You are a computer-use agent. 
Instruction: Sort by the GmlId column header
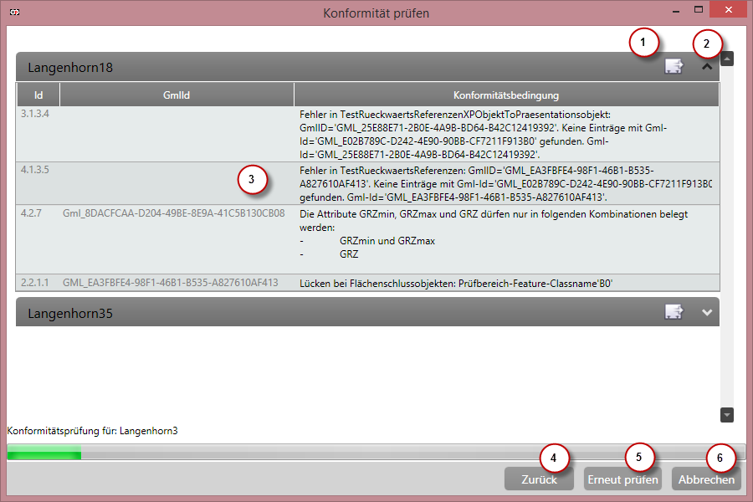click(x=177, y=95)
